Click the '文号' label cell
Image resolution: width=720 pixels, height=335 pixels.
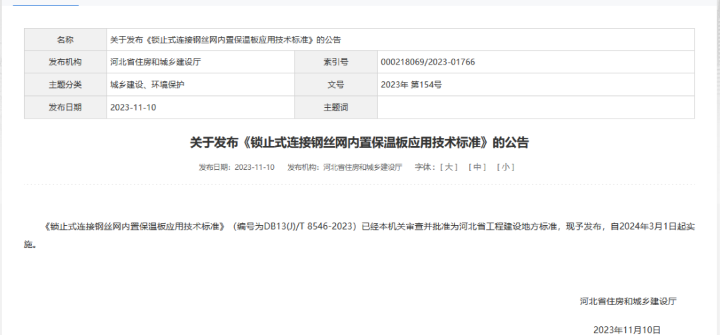pyautogui.click(x=336, y=85)
